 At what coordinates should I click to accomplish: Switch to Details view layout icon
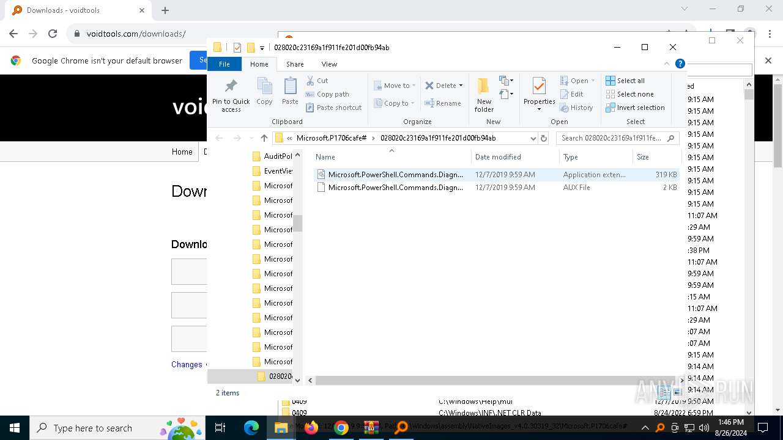pos(664,393)
